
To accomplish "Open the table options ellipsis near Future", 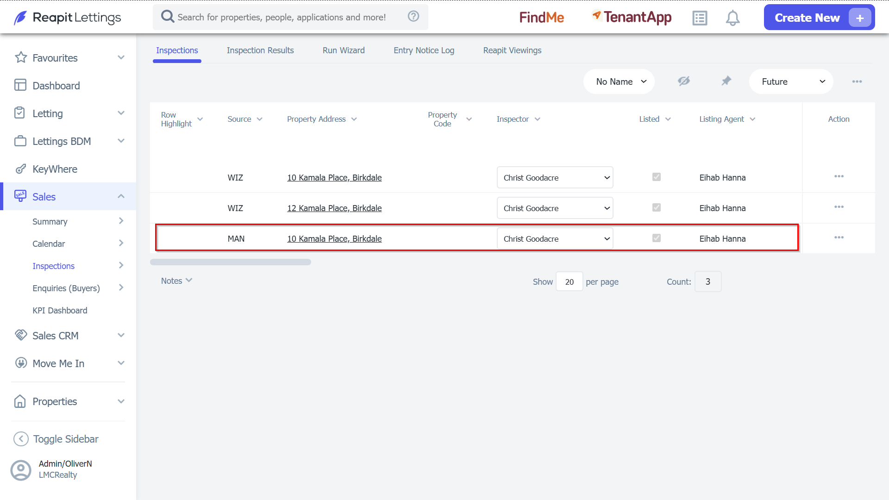I will [857, 81].
